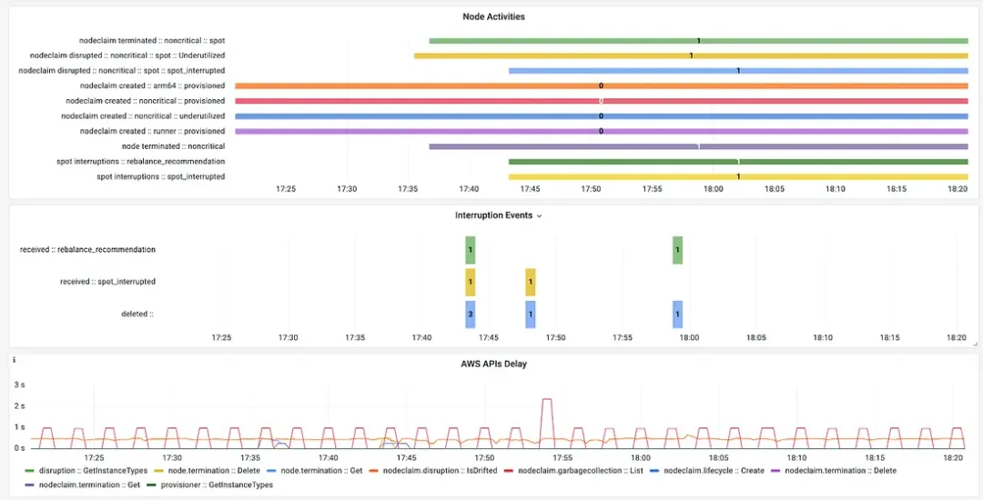Click the red nodeclaim created noncritical provisioned bar
This screenshot has height=500, width=983.
[x=602, y=101]
